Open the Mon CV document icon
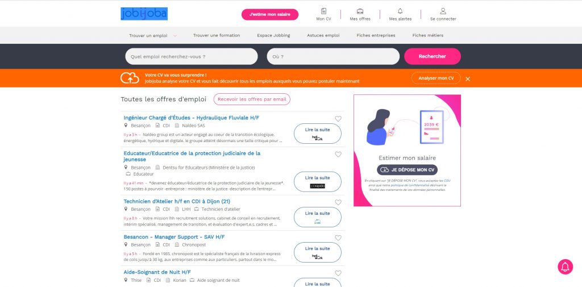 click(x=323, y=11)
